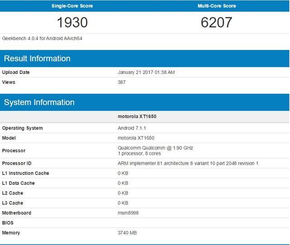This screenshot has width=290, height=245.
Task: Click the Geekbench 4.0.4 for Android AArch64 text
Action: pos(42,38)
